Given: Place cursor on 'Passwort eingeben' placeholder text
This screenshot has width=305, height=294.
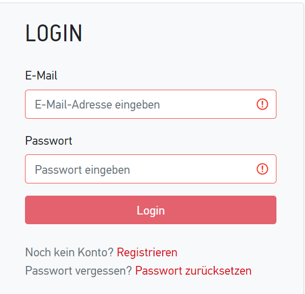Looking at the screenshot, I should (82, 170).
